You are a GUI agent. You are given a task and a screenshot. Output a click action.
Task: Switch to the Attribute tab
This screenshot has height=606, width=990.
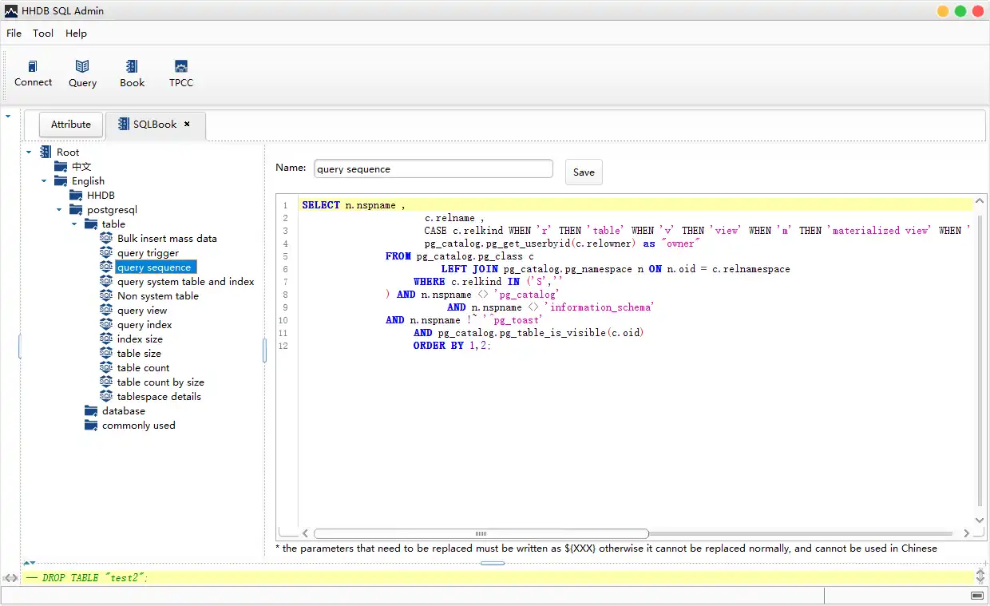(71, 125)
